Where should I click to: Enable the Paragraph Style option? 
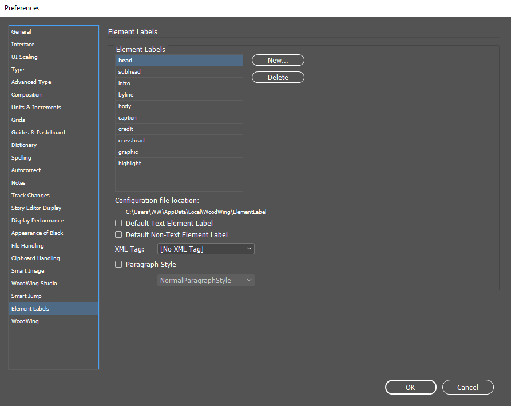point(118,264)
